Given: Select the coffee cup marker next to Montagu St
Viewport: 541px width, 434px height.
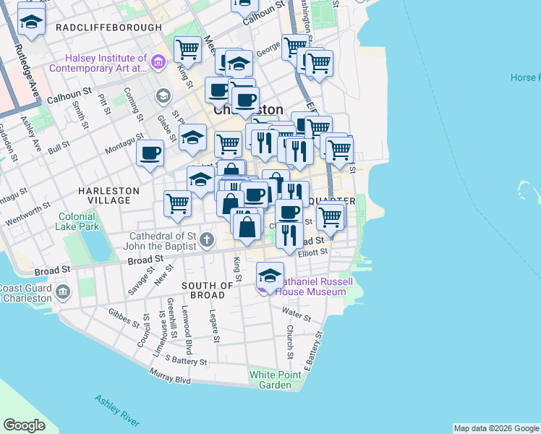Looking at the screenshot, I should 150,153.
